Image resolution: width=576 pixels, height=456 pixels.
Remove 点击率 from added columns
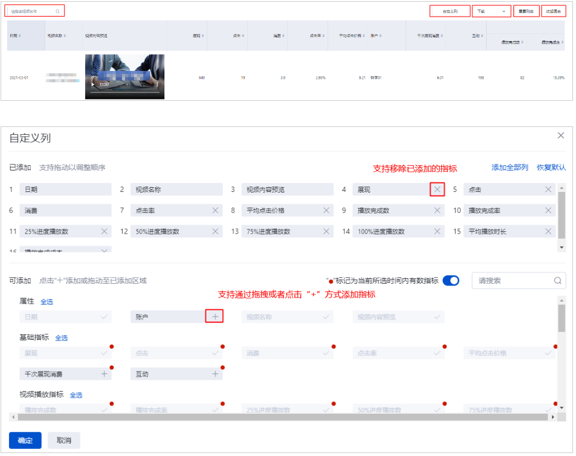click(215, 210)
